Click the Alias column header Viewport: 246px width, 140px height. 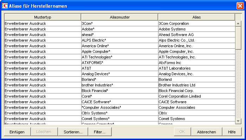coord(196,17)
